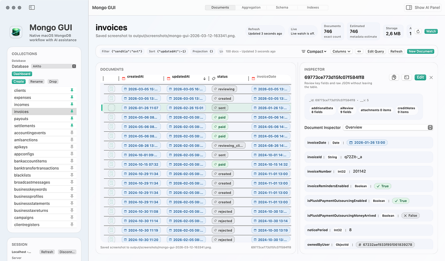The height and width of the screenshot is (261, 445).
Task: Select the bankaccountitems collection
Action: point(44,161)
